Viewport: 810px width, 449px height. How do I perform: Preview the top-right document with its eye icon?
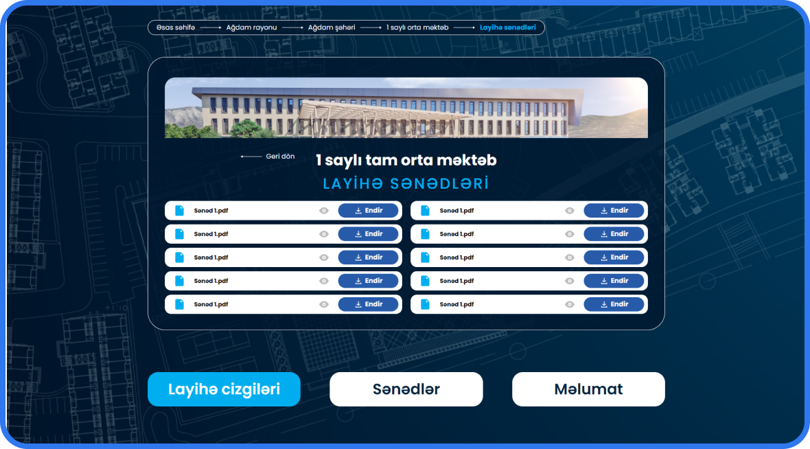tap(569, 211)
